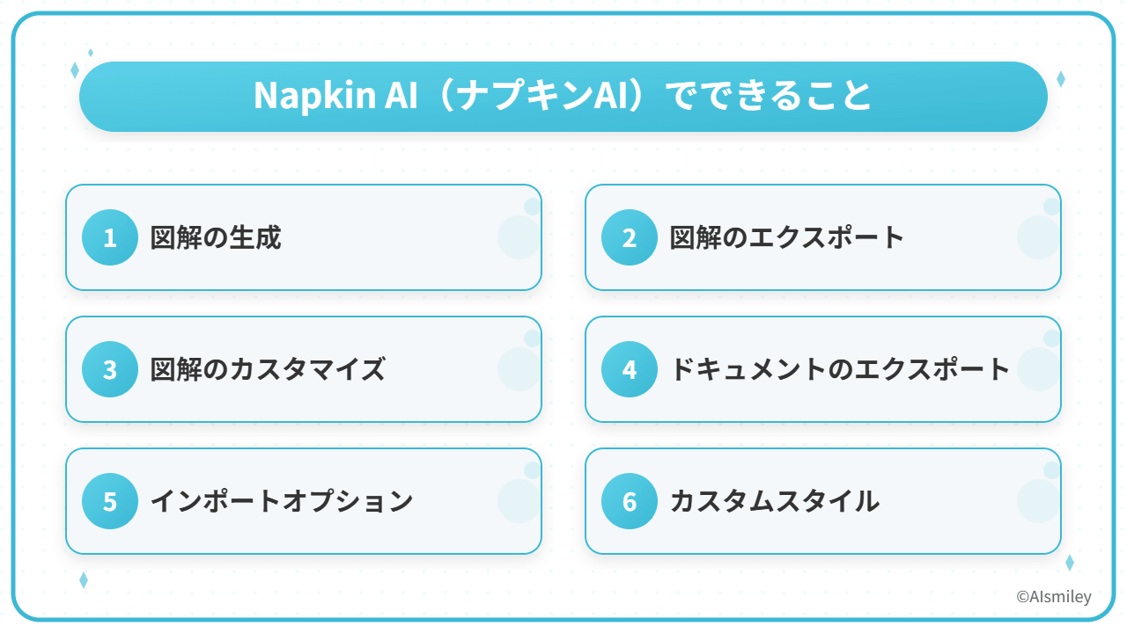This screenshot has width=1127, height=633.
Task: Click the number 2 circle badge
Action: coord(630,237)
